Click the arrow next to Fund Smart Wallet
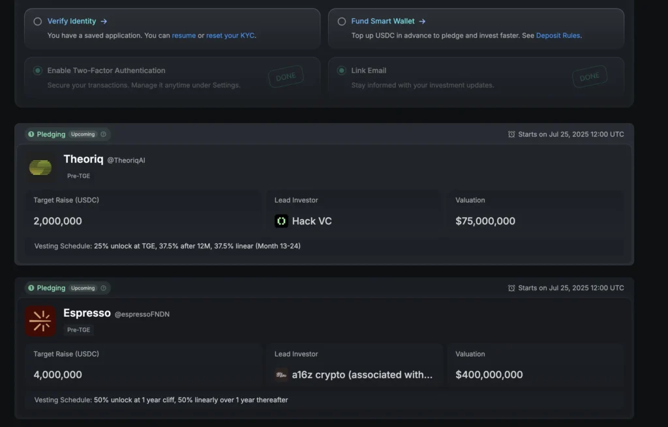 point(422,22)
